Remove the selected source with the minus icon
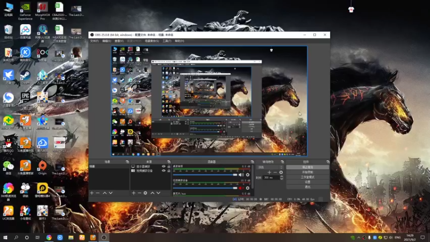This screenshot has width=430, height=242. coord(139,193)
